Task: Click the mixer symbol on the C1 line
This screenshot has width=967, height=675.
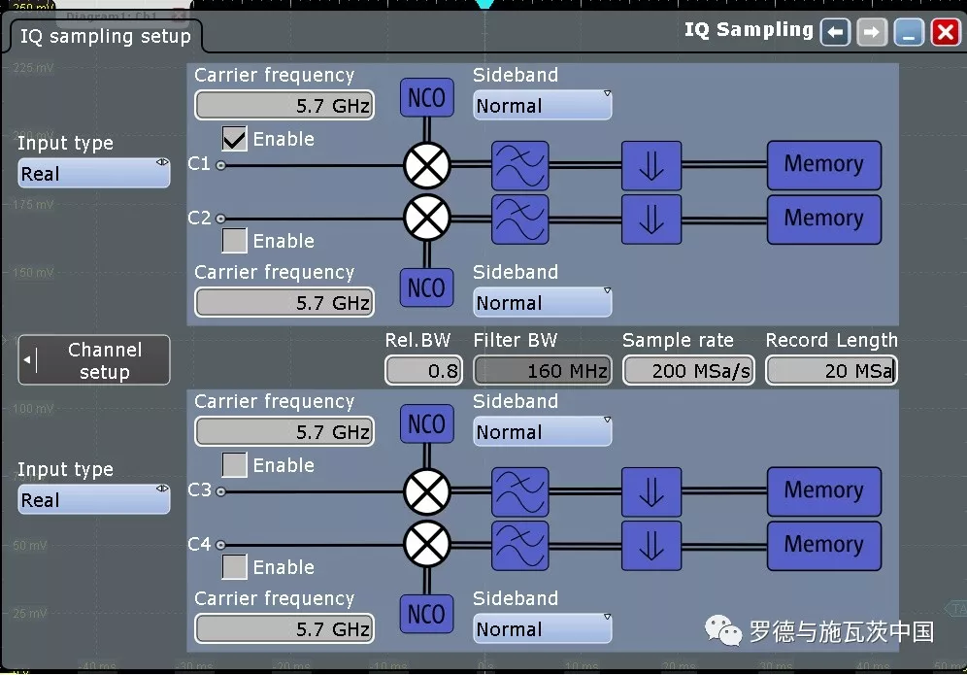Action: click(x=427, y=165)
